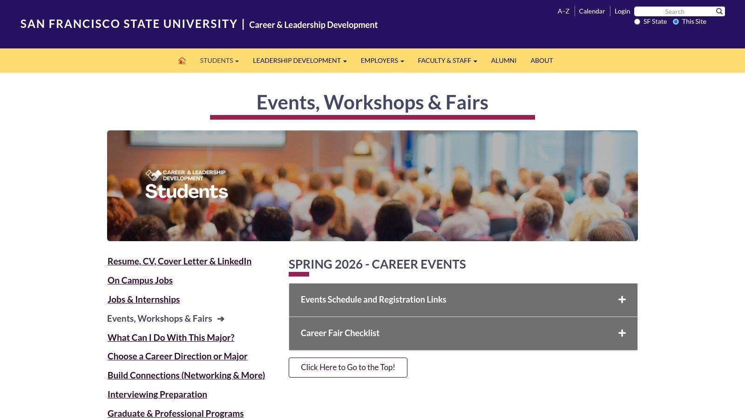Image resolution: width=745 pixels, height=419 pixels.
Task: Click the Click Here to Go to the Top! button
Action: click(348, 367)
